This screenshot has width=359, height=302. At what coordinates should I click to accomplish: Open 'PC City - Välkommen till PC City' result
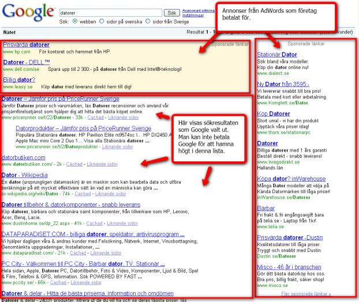tap(83, 264)
